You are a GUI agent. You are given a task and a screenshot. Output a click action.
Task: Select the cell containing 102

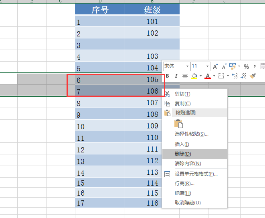152,32
